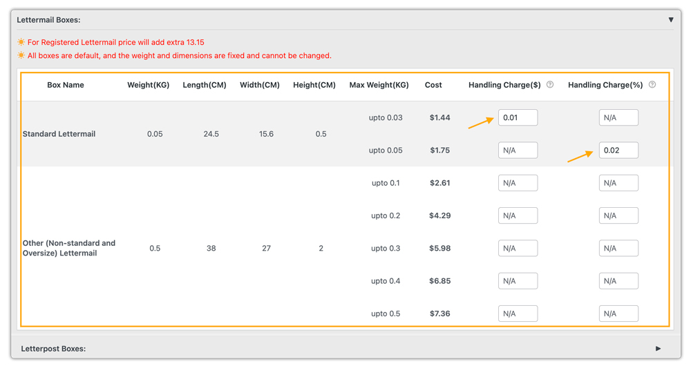Click Handling Charge(%) field for upto 0.03
The height and width of the screenshot is (366, 691).
pos(618,117)
